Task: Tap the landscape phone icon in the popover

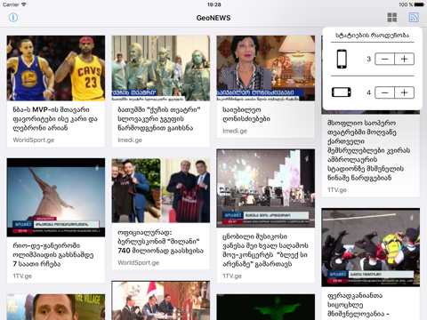Action: click(342, 92)
